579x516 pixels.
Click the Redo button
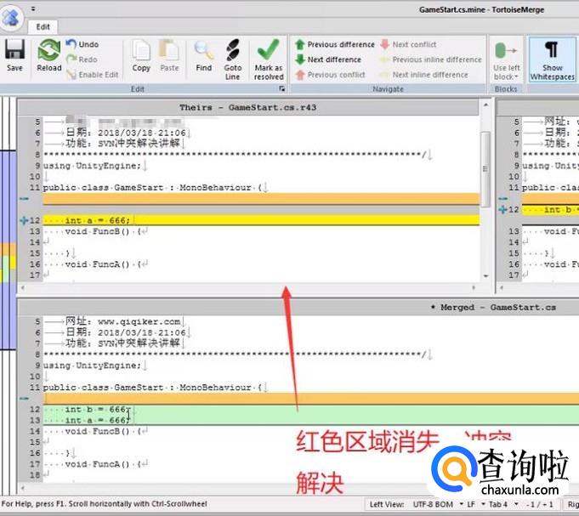click(x=82, y=59)
